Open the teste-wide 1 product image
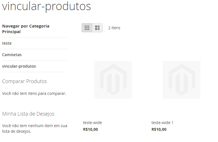This screenshot has height=142, width=218. [x=182, y=80]
